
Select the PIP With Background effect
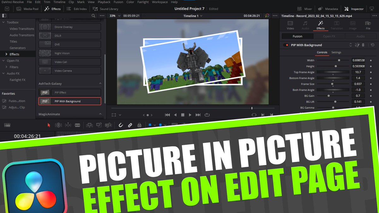tap(70, 101)
